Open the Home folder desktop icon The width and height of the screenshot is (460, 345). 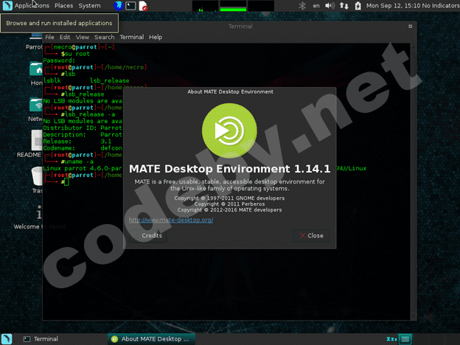(x=36, y=70)
